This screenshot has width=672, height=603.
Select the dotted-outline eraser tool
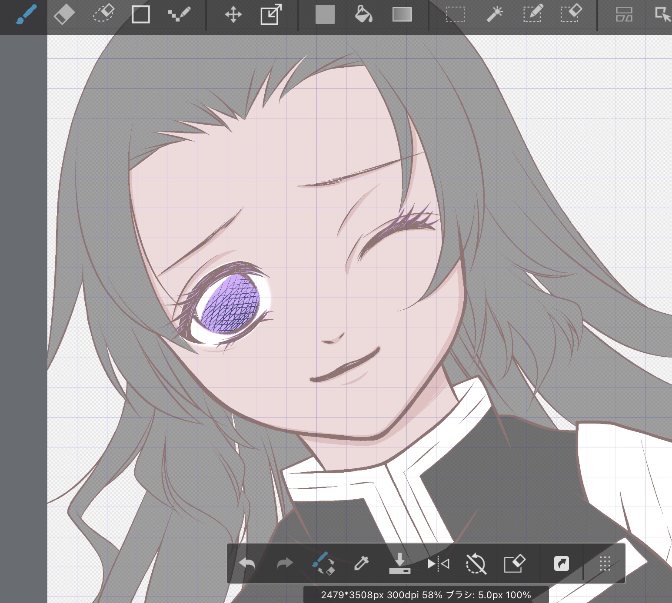(104, 13)
